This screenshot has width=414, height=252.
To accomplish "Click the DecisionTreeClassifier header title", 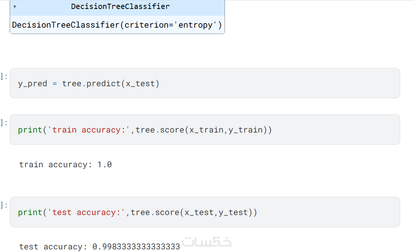I will coord(120,7).
